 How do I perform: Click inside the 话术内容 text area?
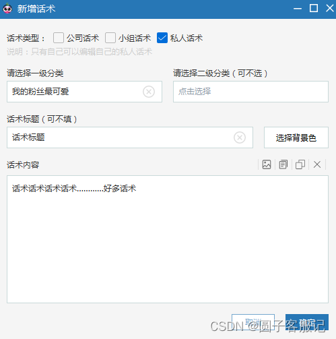pyautogui.click(x=168, y=239)
